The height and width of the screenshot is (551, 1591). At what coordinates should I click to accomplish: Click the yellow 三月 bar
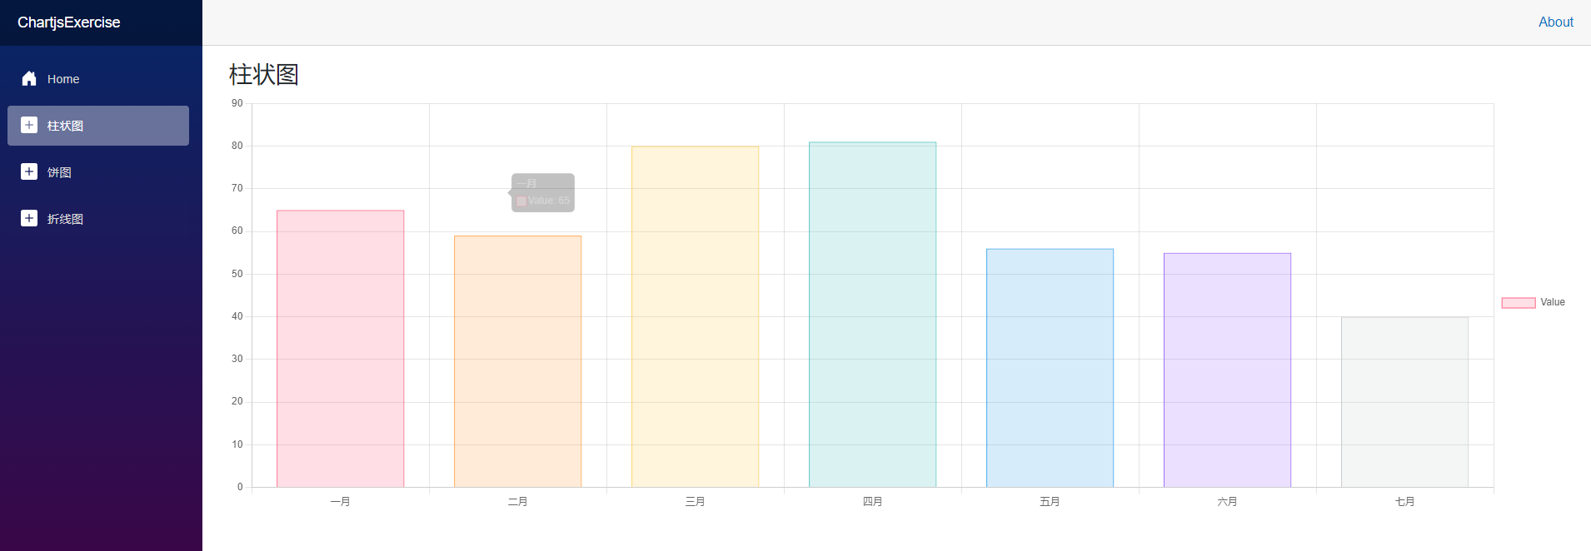tap(695, 317)
